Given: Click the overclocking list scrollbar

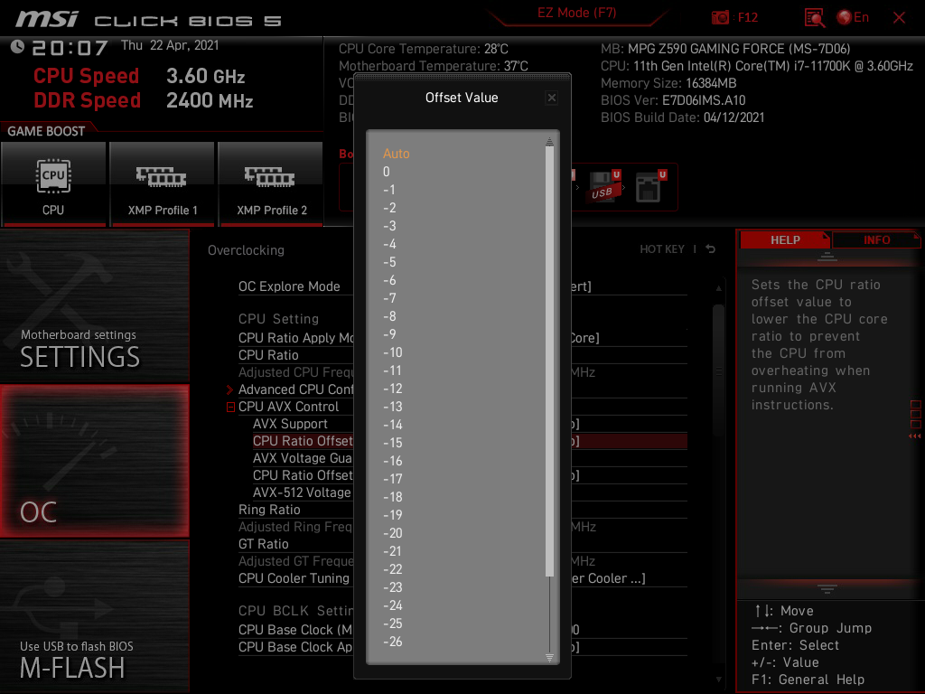Looking at the screenshot, I should click(x=718, y=370).
